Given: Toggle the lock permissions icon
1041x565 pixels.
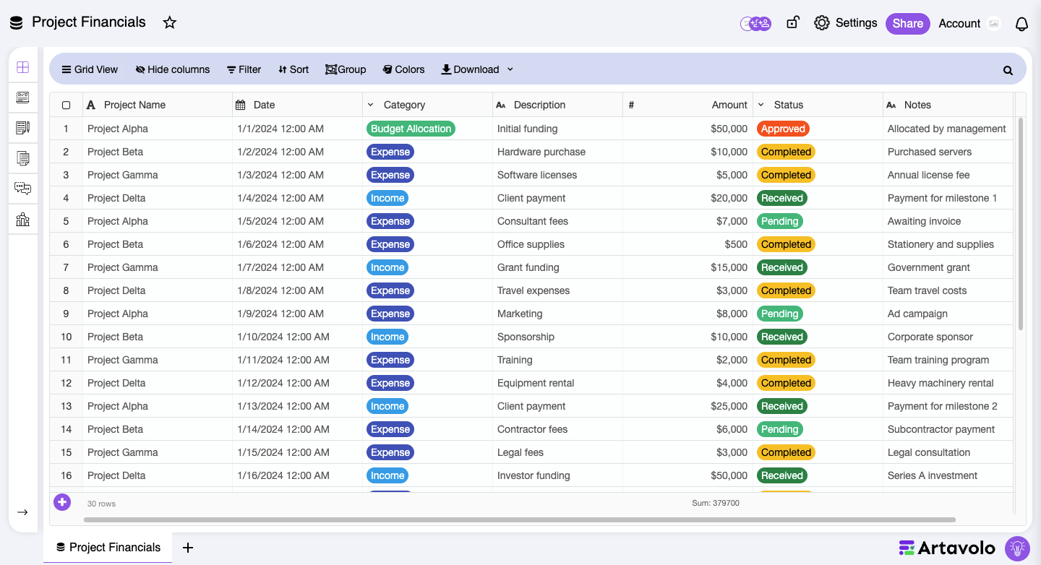Looking at the screenshot, I should (793, 22).
